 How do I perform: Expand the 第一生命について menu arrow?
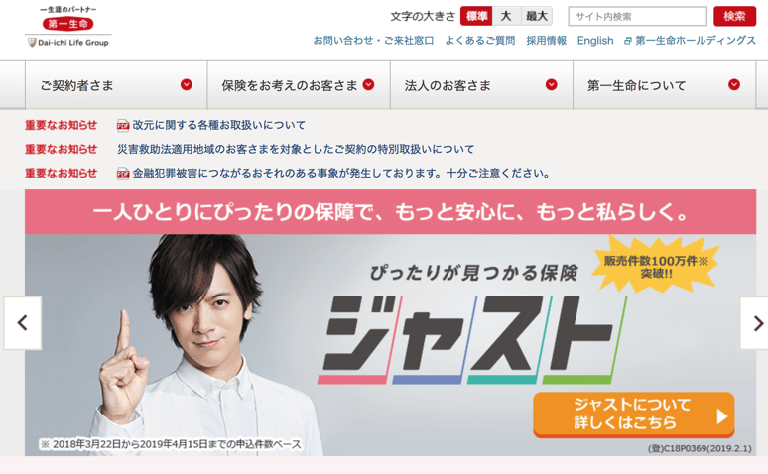click(734, 85)
